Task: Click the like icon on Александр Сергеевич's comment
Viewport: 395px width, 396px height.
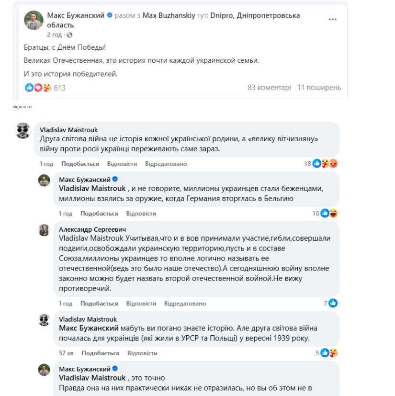Action: pyautogui.click(x=333, y=303)
